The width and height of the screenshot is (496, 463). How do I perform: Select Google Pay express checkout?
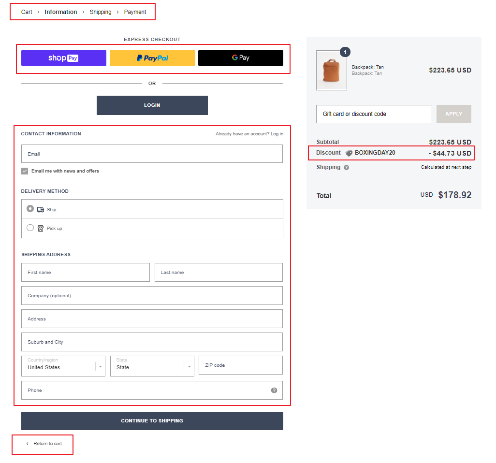[x=240, y=58]
